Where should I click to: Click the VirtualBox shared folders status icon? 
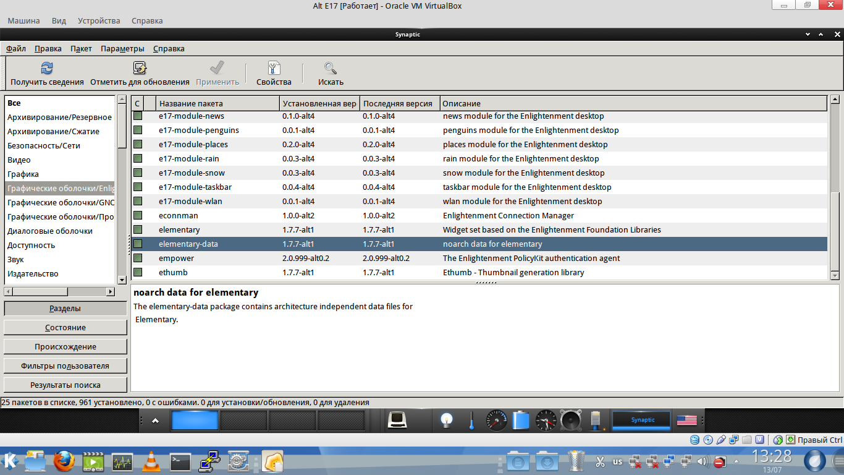[747, 440]
